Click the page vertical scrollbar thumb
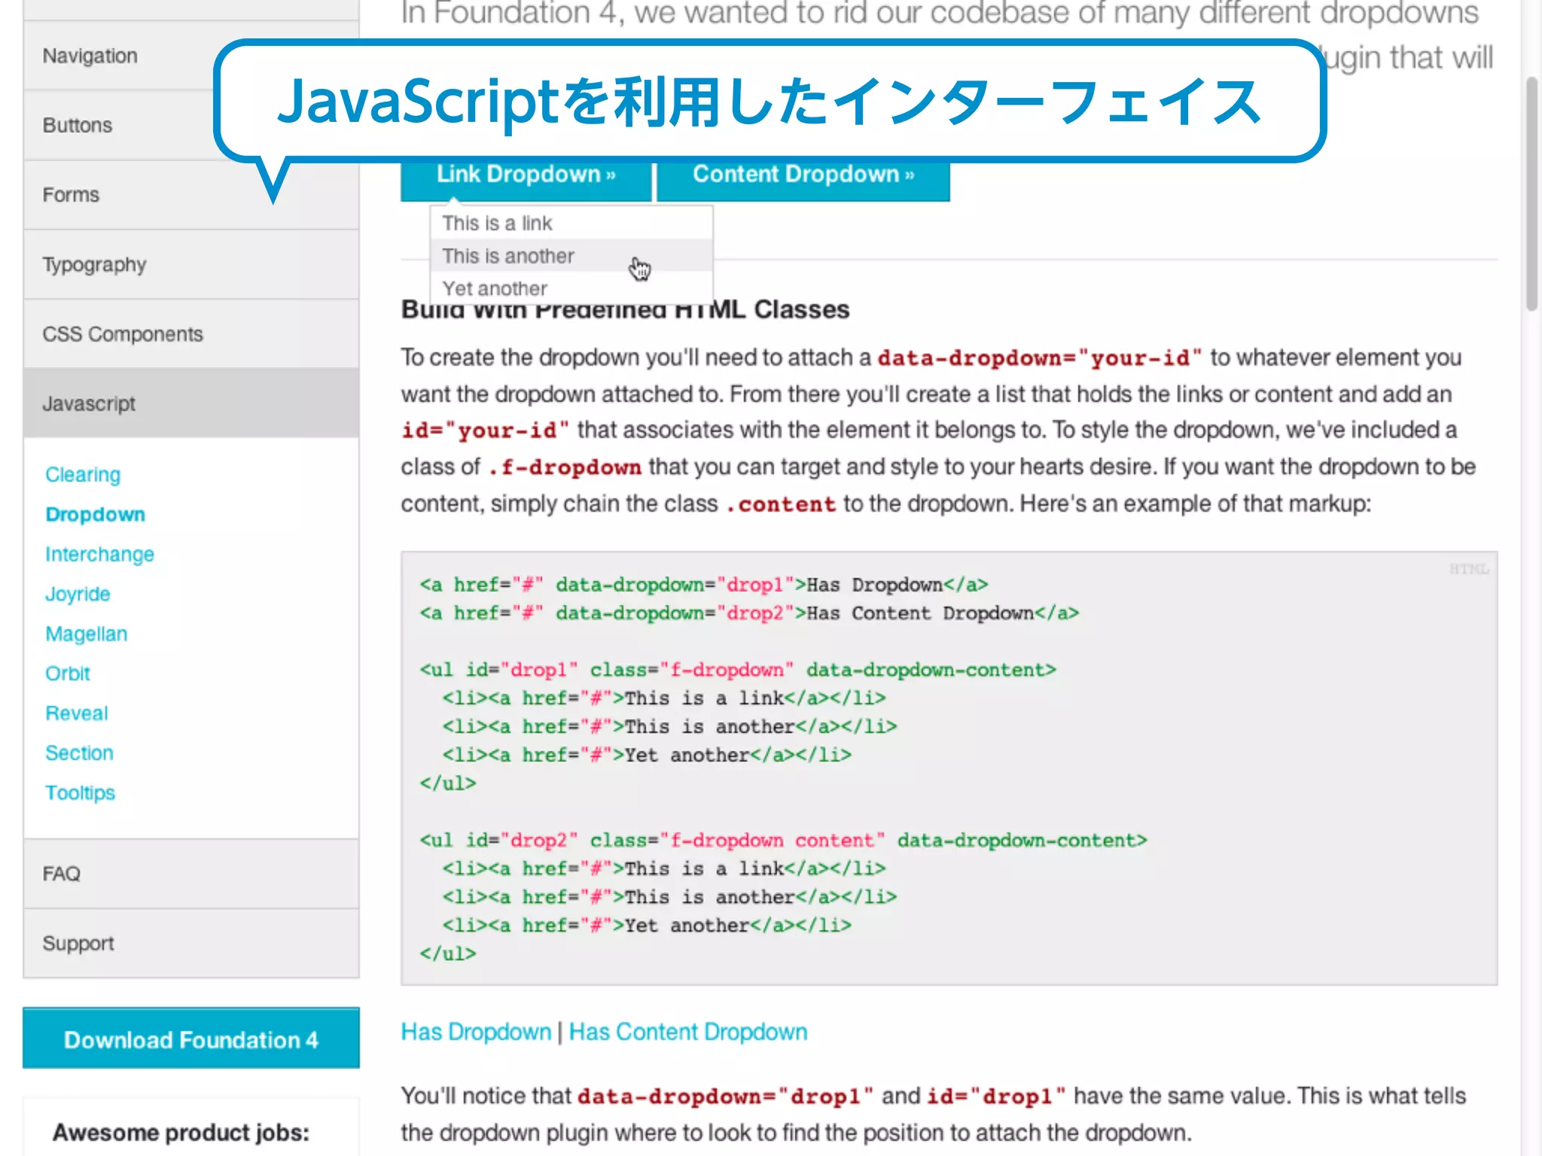Screen dimensions: 1542x1156 (1531, 193)
